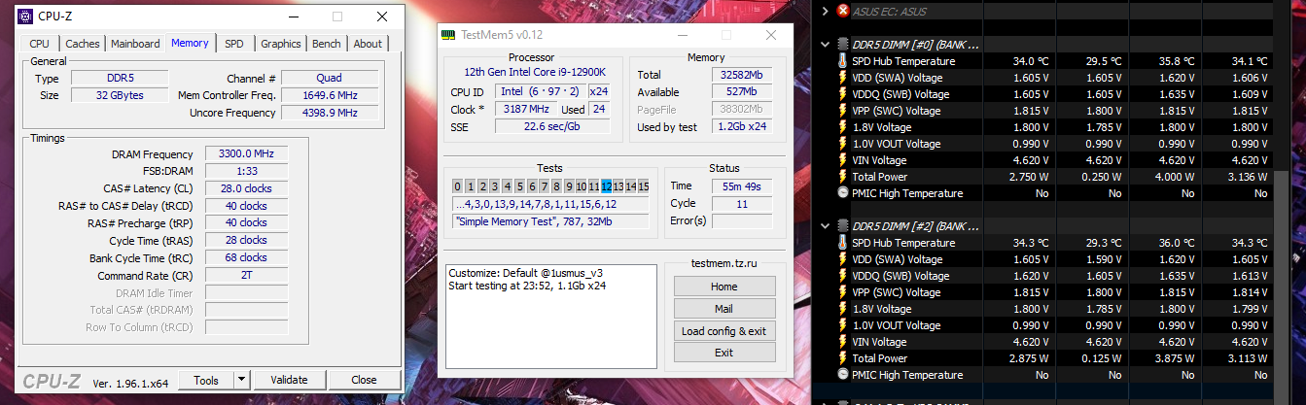
Task: Collapse the DDR5 DIMM [#0] sensor group
Action: click(826, 44)
